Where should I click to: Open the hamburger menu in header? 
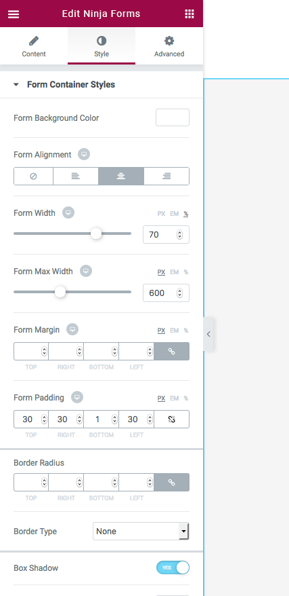[x=14, y=14]
